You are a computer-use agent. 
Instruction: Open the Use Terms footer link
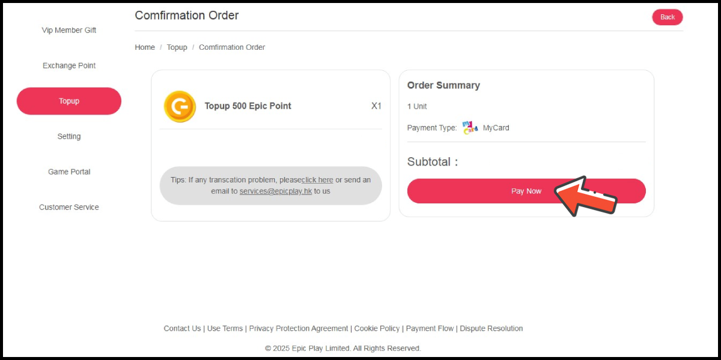point(225,329)
